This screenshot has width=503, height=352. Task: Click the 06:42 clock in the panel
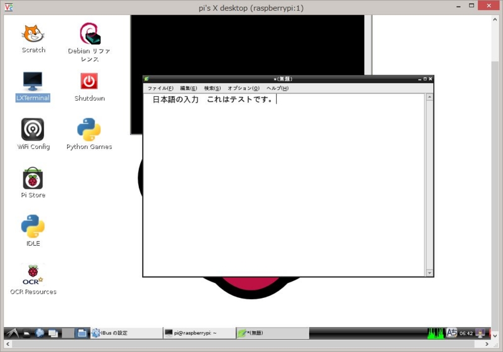[x=466, y=333]
